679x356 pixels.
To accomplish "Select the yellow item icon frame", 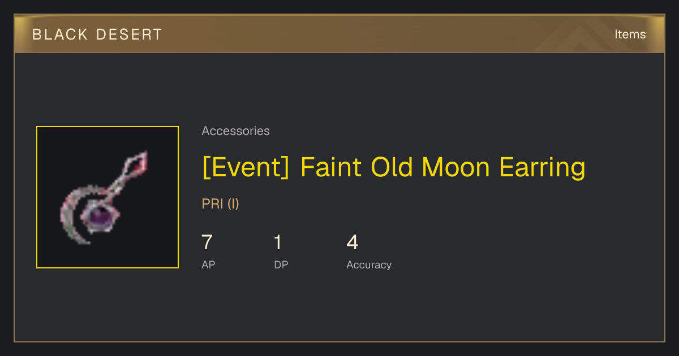I will [x=108, y=197].
